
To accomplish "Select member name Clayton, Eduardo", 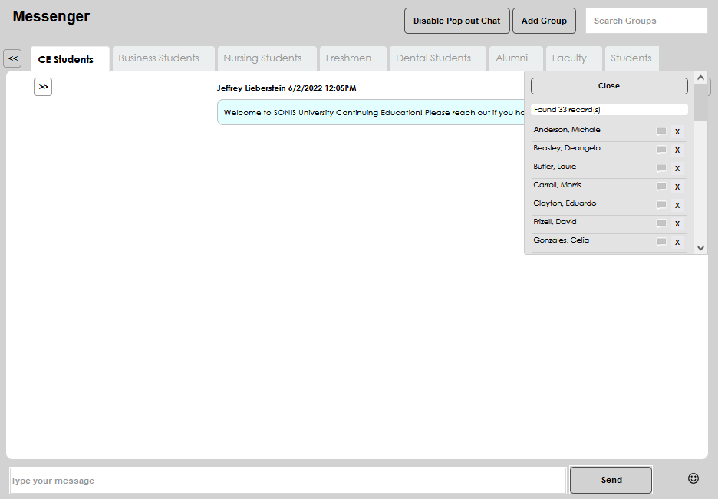I will (x=565, y=203).
